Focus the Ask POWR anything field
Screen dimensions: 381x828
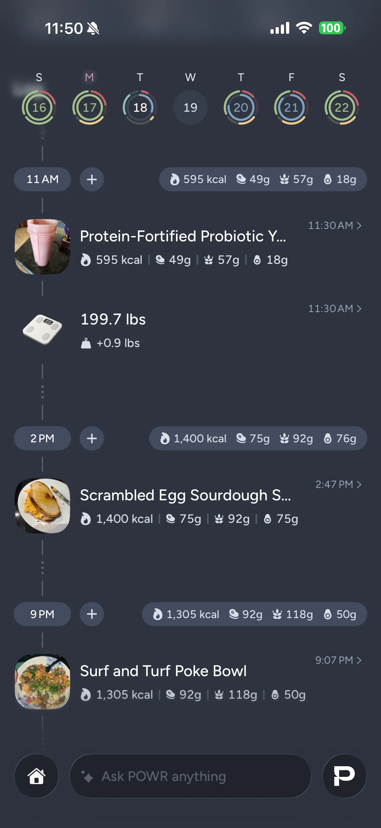190,776
